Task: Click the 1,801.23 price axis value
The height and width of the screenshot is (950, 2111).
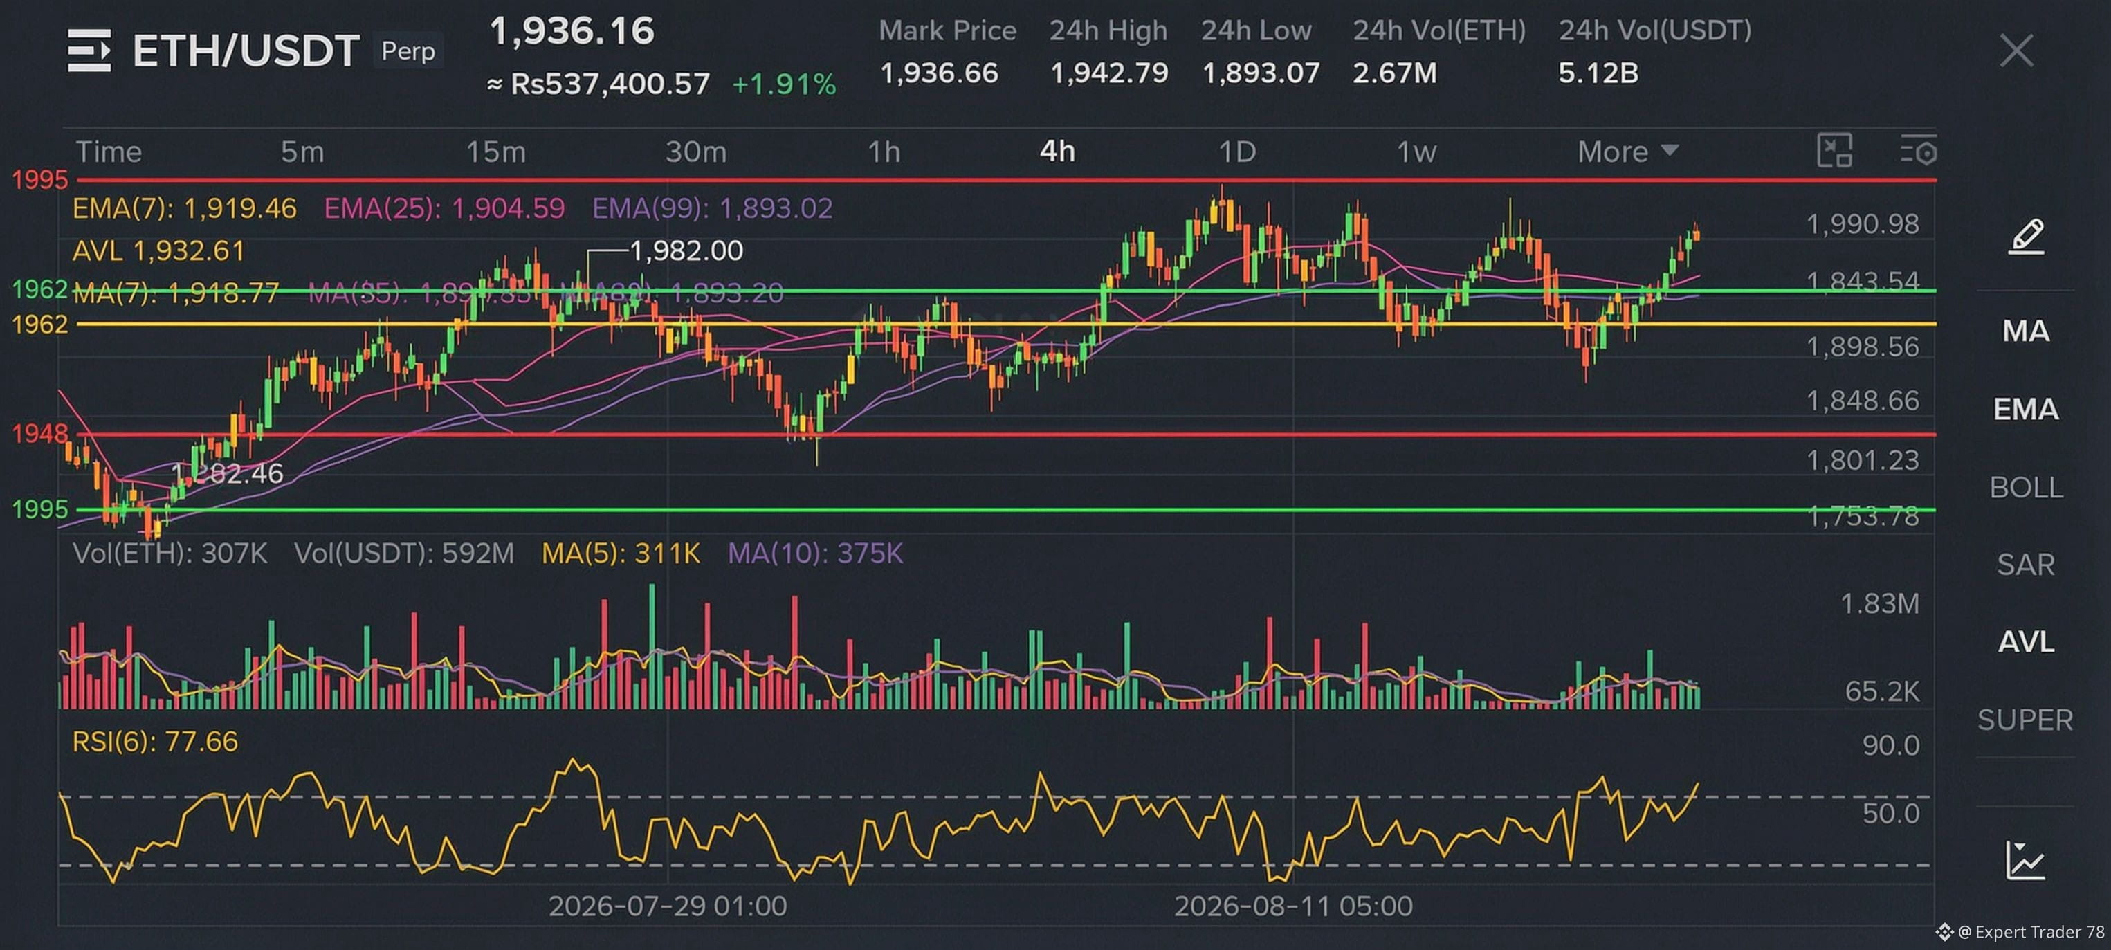Action: click(1862, 460)
